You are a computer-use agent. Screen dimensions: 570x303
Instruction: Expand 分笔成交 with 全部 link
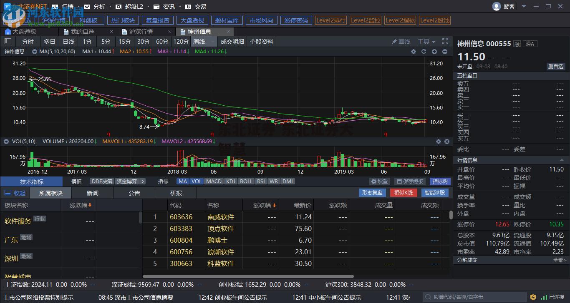[x=560, y=260]
